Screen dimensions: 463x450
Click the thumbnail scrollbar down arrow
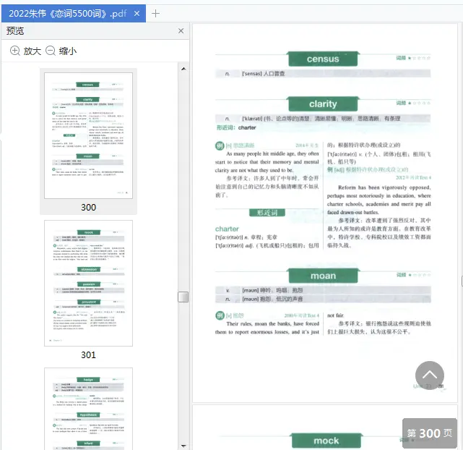(x=183, y=446)
